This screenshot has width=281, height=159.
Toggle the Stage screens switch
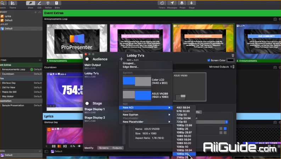click(x=87, y=104)
